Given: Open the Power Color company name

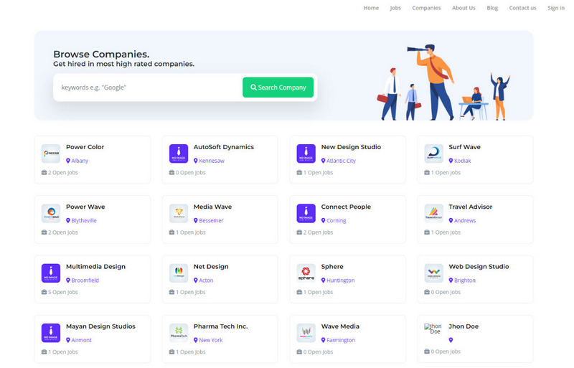Looking at the screenshot, I should (85, 147).
